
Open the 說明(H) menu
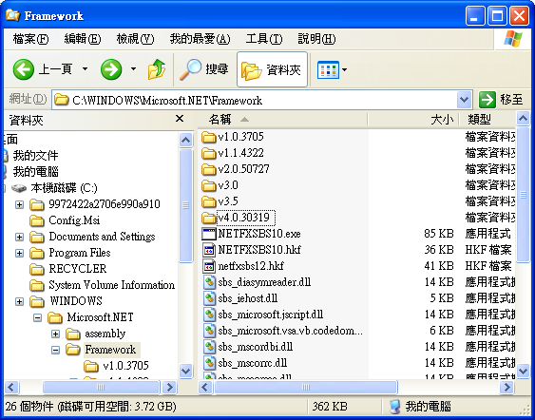(316, 39)
